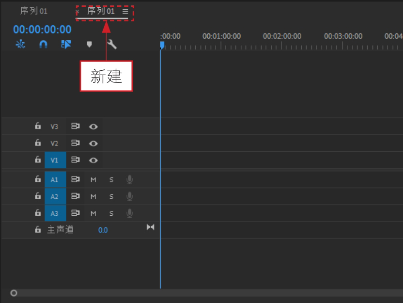
Task: Toggle A3 track targeting
Action: coord(55,213)
